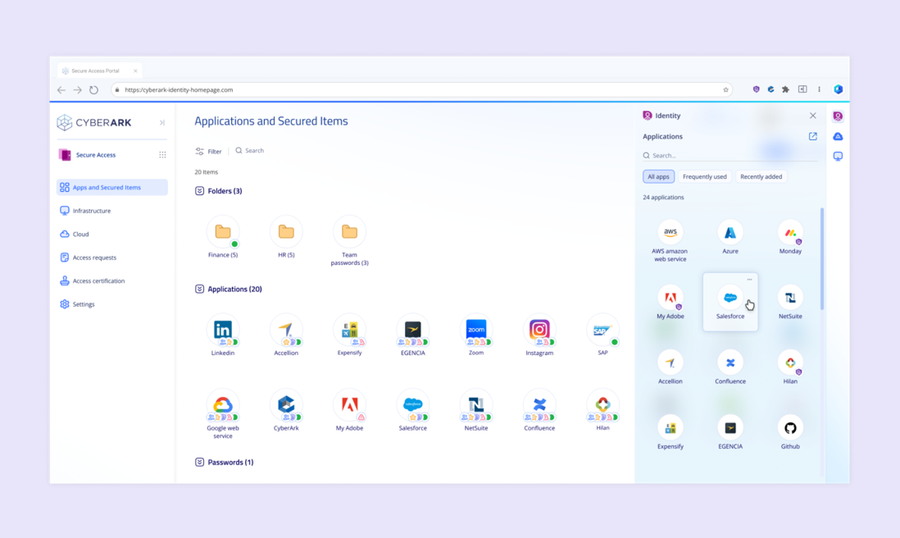Click the browser address bar
This screenshot has width=900, height=538.
(422, 90)
